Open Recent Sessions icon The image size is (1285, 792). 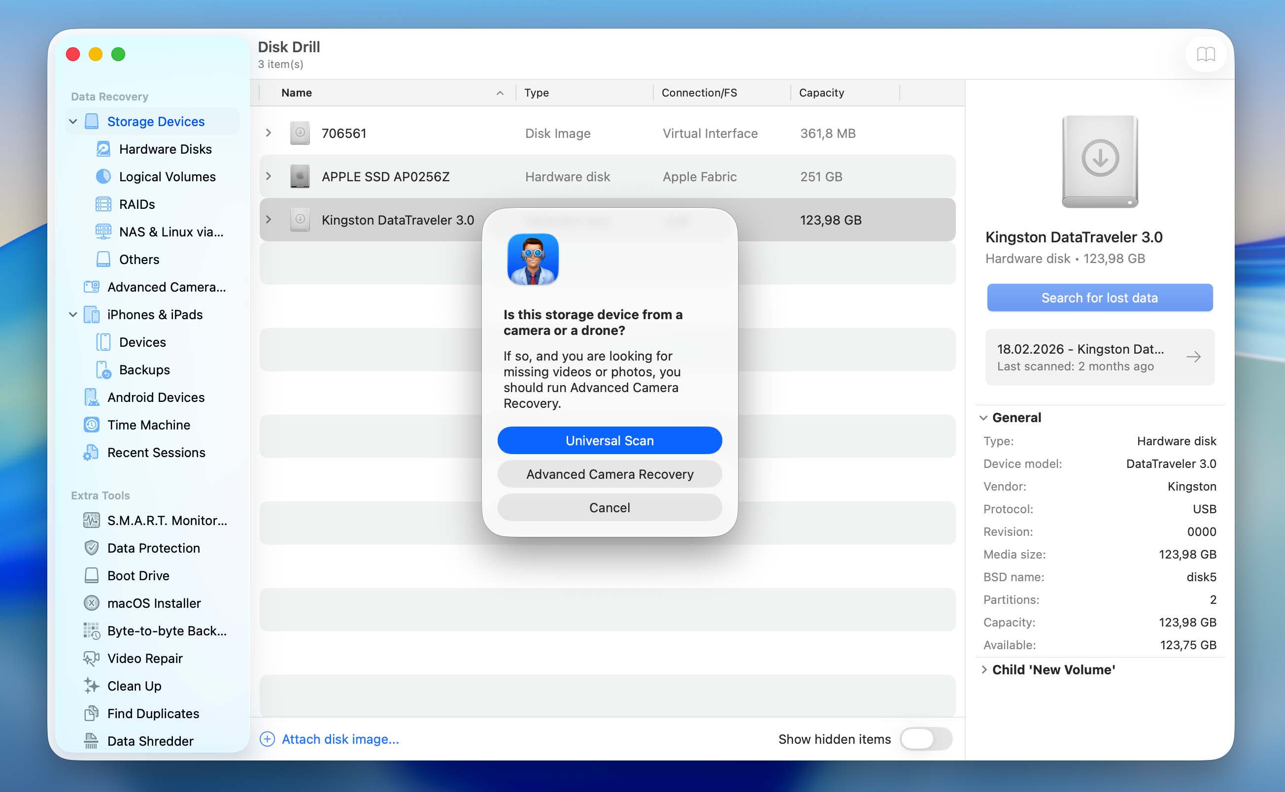click(x=91, y=453)
